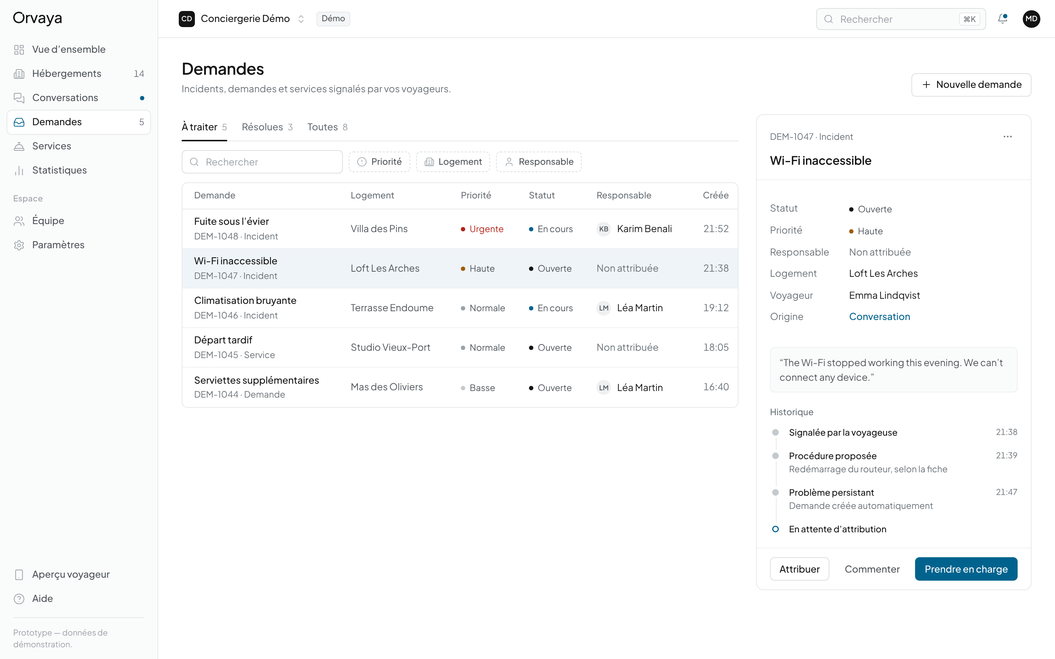This screenshot has width=1055, height=659.
Task: Click Commenter button
Action: [x=872, y=569]
